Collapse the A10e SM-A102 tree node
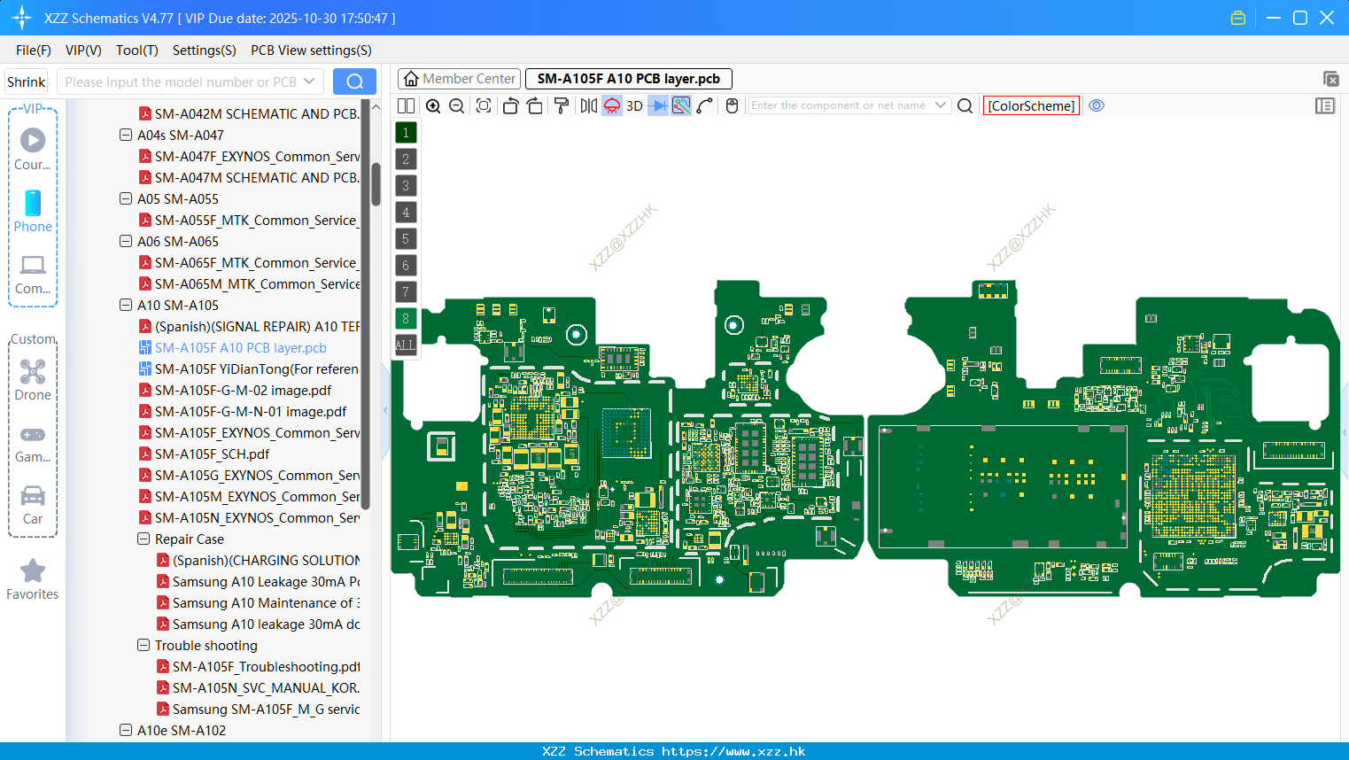 point(126,731)
